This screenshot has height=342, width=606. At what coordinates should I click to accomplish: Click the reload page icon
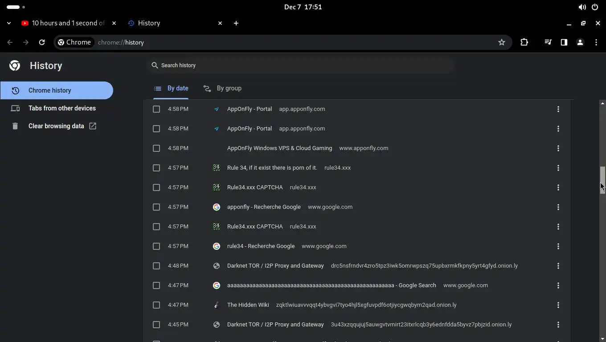[x=42, y=42]
